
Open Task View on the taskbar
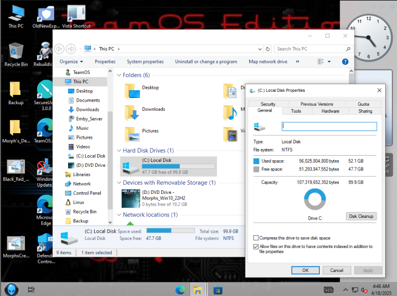(31, 290)
